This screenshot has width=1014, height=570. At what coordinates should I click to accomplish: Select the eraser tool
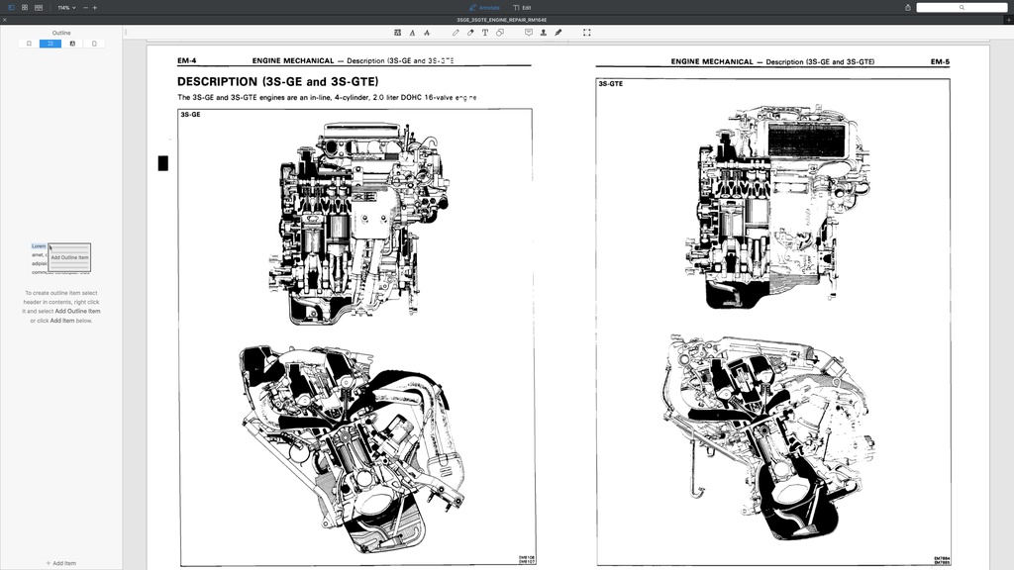[470, 33]
